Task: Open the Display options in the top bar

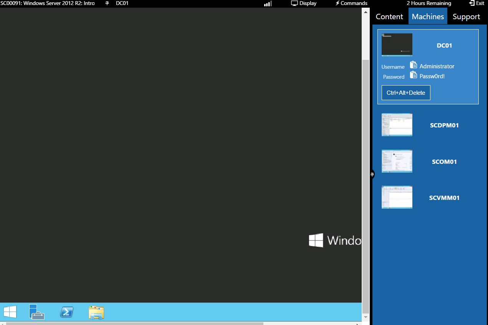Action: point(304,3)
